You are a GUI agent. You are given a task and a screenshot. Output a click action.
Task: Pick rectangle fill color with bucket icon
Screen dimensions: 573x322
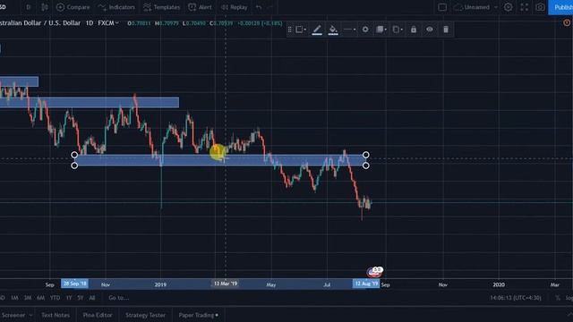333,30
